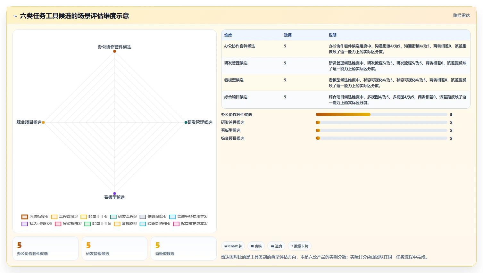Click the radar point at 办公协作套件候选
The height and width of the screenshot is (273, 483).
(x=114, y=51)
